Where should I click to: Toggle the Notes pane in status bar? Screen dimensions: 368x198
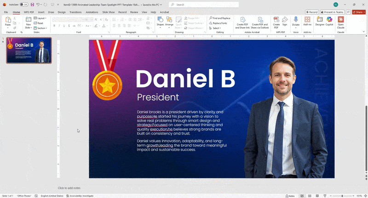coord(290,196)
